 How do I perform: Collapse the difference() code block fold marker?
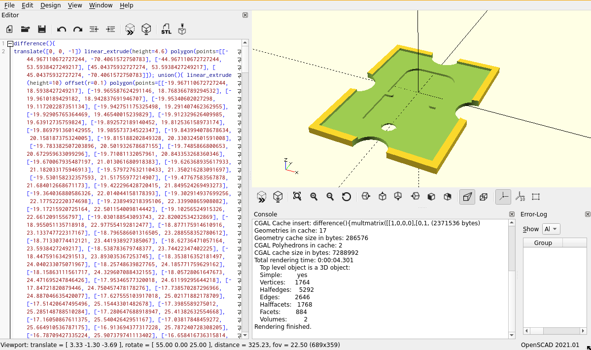10,44
